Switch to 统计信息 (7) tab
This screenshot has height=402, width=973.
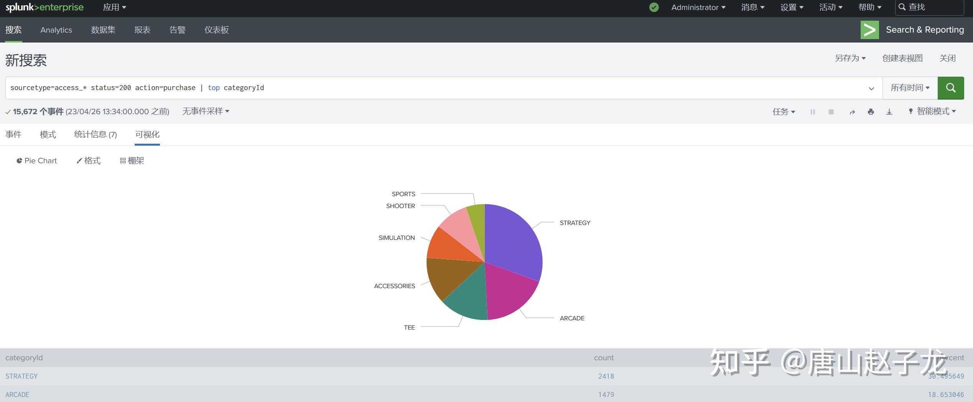(x=95, y=135)
